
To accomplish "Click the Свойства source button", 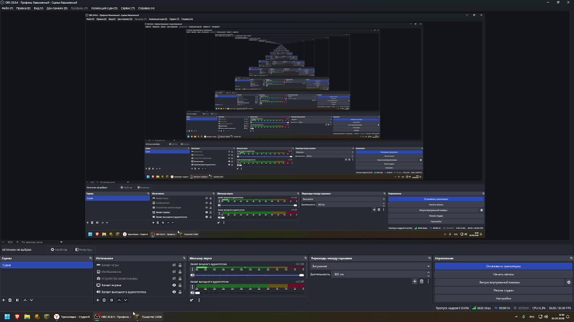I will point(59,250).
